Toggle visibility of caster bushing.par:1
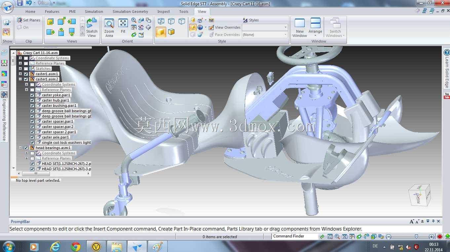 click(x=32, y=106)
